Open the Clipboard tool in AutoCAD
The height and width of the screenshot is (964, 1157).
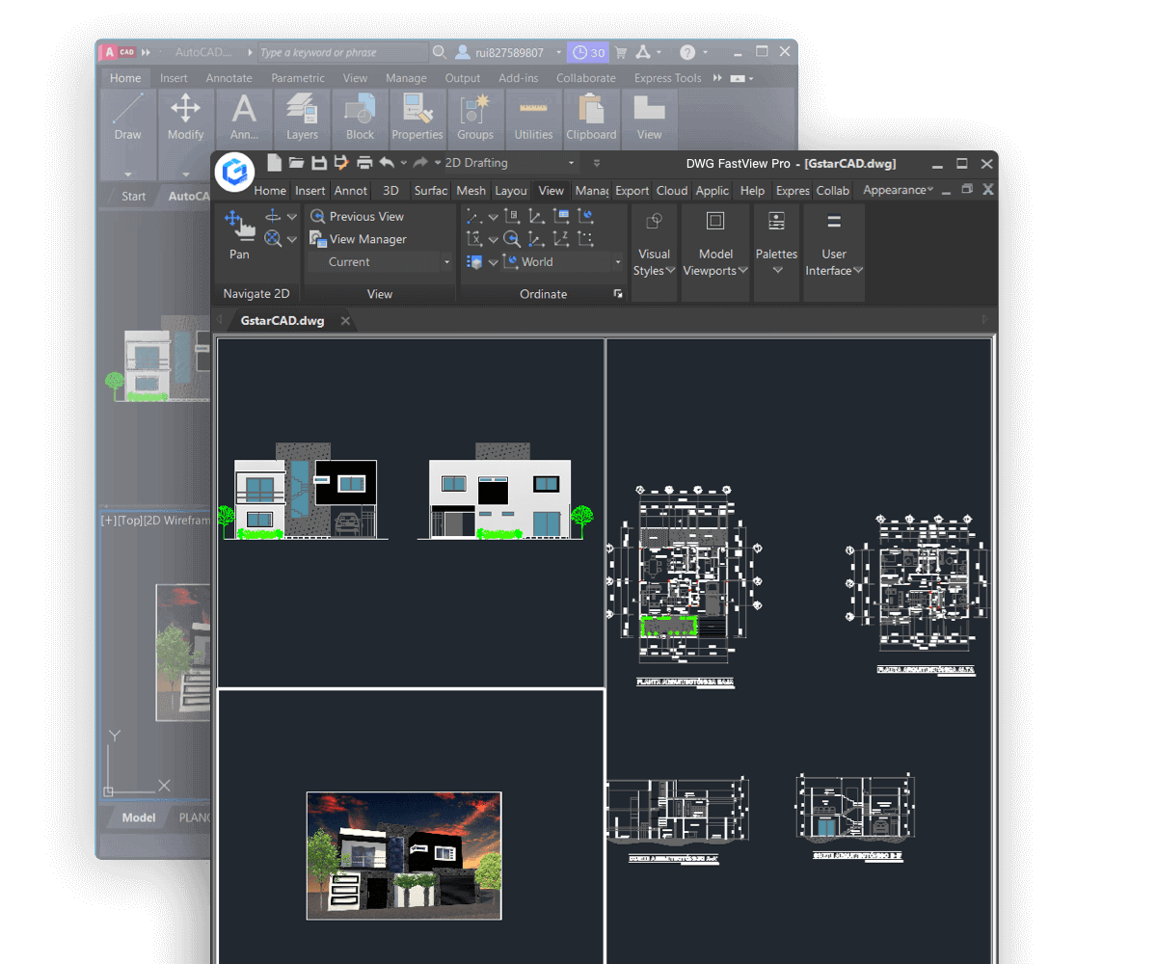(591, 118)
